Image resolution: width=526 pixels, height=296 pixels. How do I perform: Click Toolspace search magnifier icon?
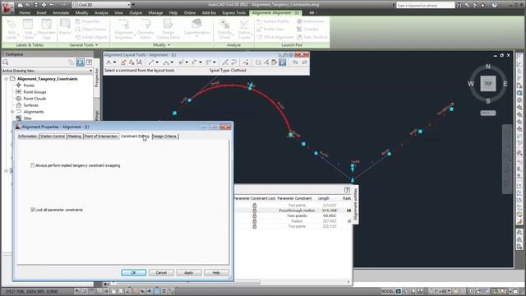click(6, 62)
